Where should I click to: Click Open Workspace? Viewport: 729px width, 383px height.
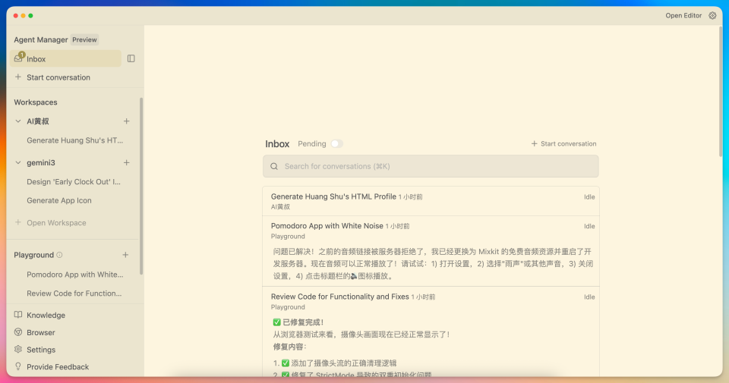coord(56,223)
